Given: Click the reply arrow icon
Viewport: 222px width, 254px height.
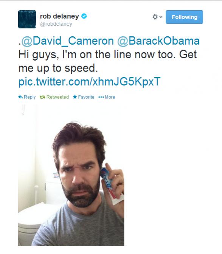Looking at the screenshot, I should (20, 97).
